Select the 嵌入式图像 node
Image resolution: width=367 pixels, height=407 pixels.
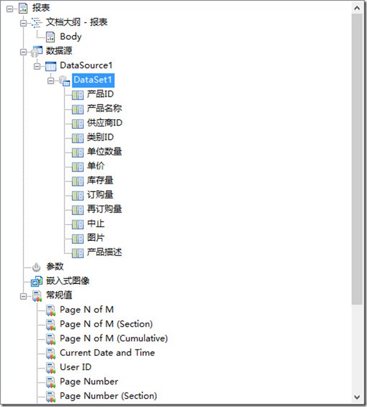coord(67,281)
